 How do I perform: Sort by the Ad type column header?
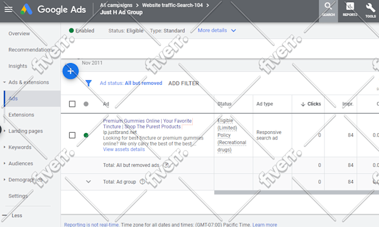coord(265,104)
